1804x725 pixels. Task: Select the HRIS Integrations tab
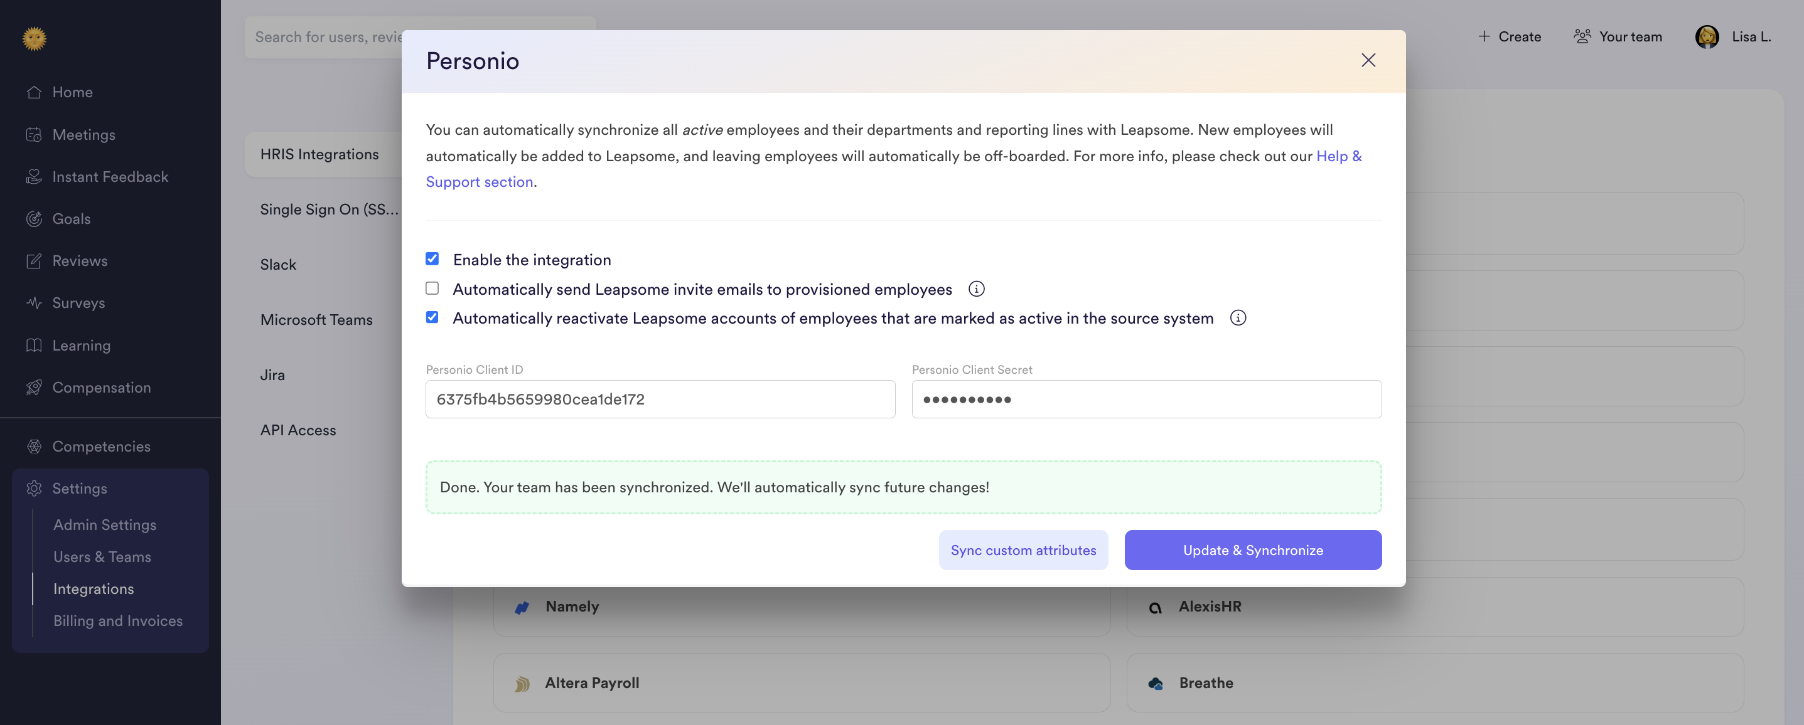point(323,154)
